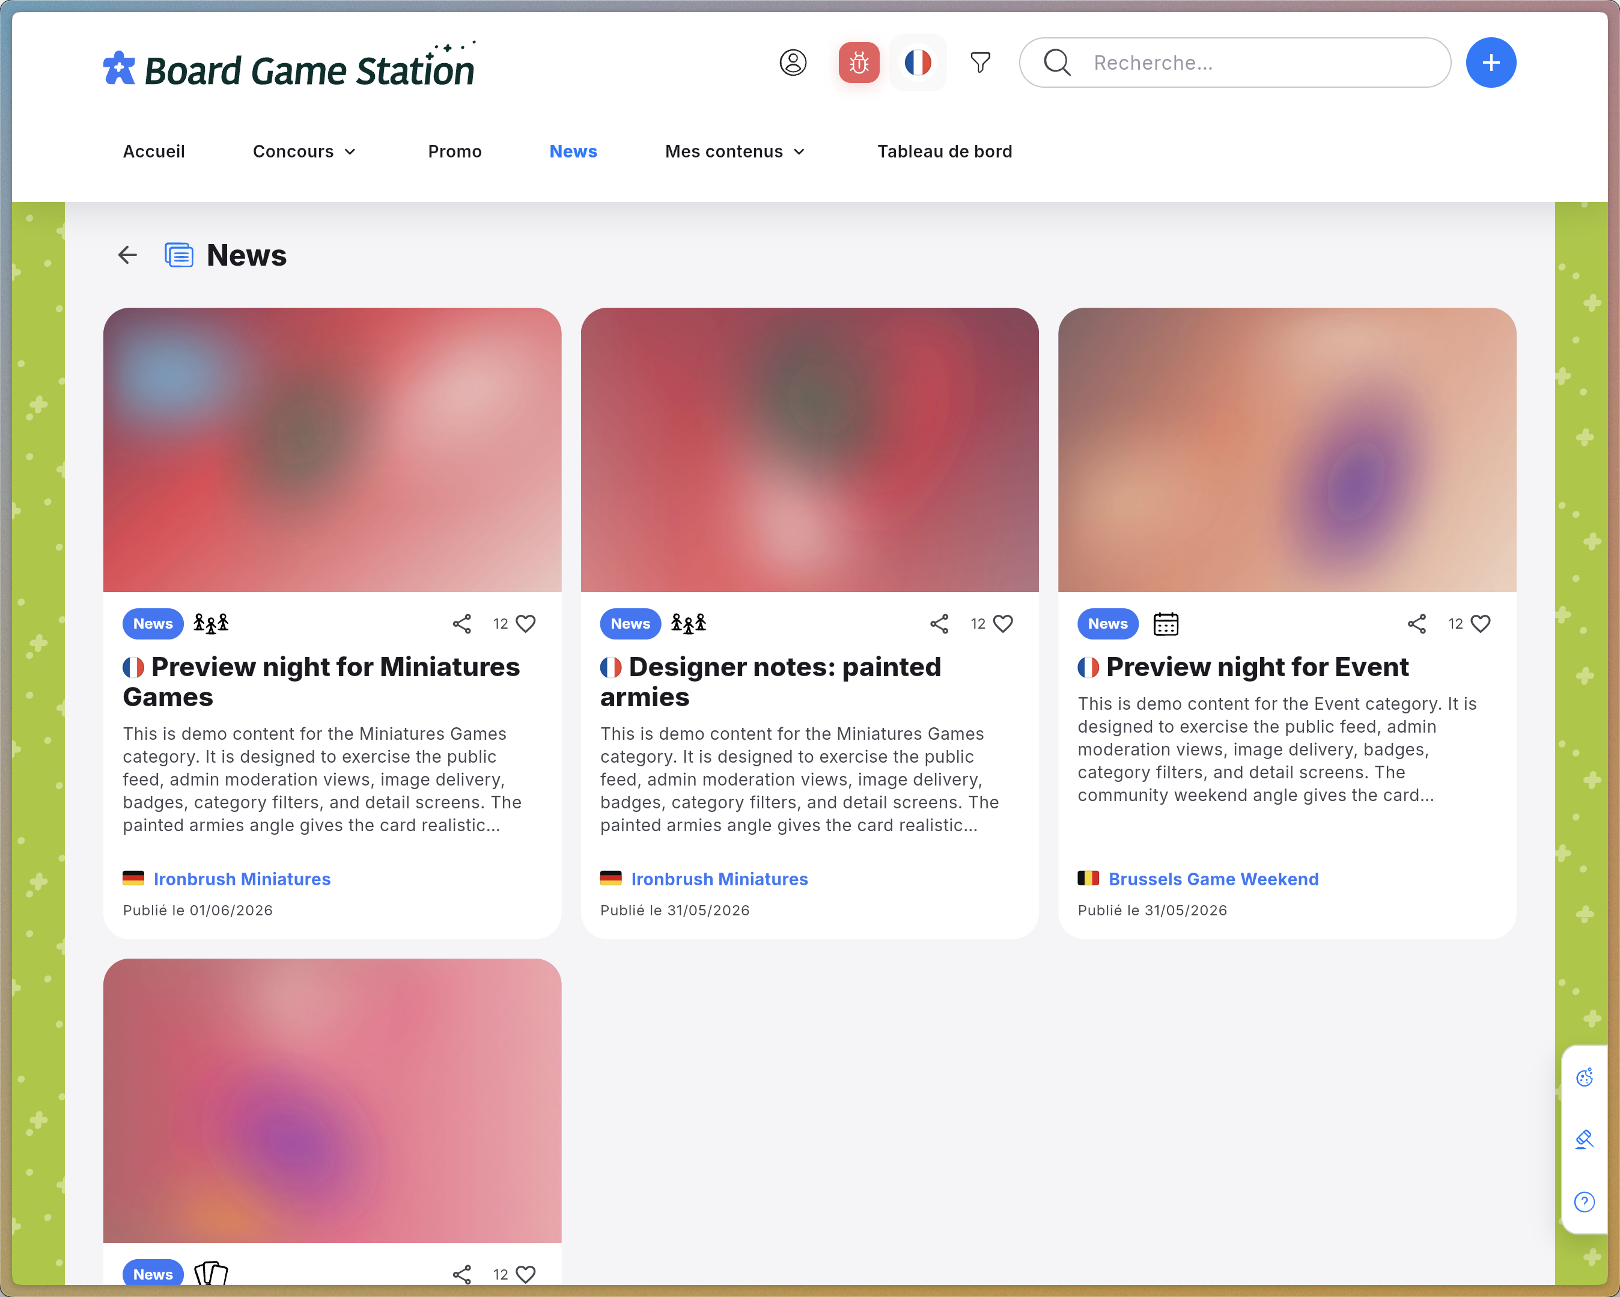
Task: Click the red bug report icon
Action: [x=859, y=63]
